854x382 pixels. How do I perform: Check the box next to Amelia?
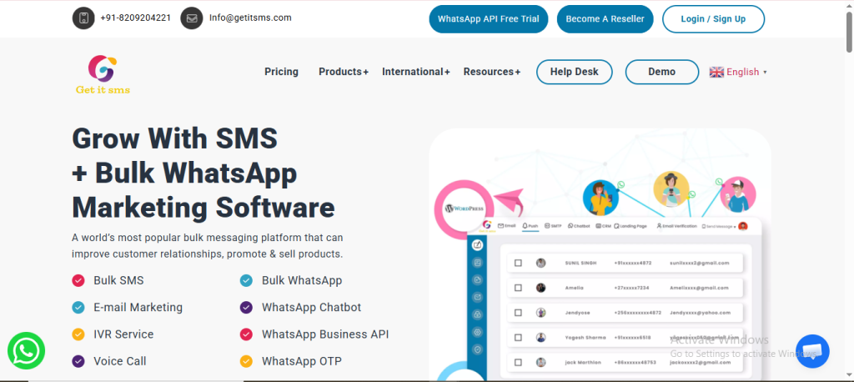(x=518, y=288)
